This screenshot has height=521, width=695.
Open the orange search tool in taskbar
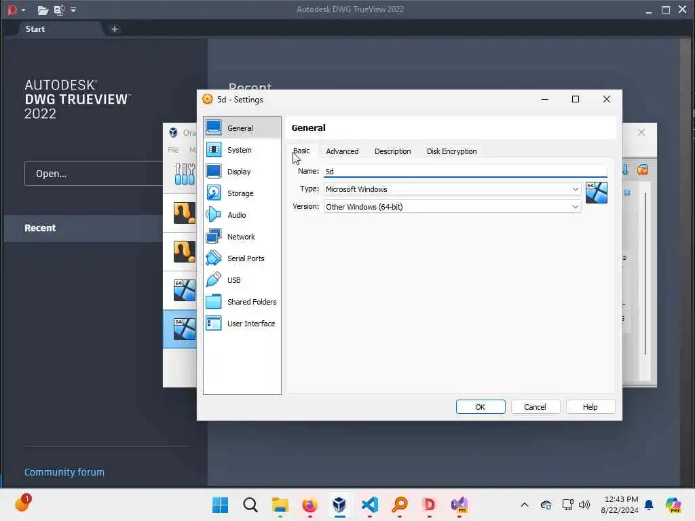point(400,505)
